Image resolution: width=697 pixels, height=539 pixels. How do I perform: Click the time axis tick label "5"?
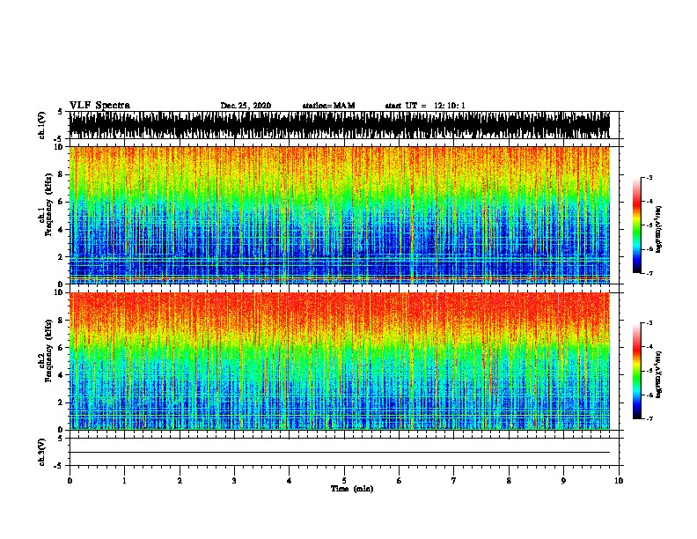coord(344,481)
